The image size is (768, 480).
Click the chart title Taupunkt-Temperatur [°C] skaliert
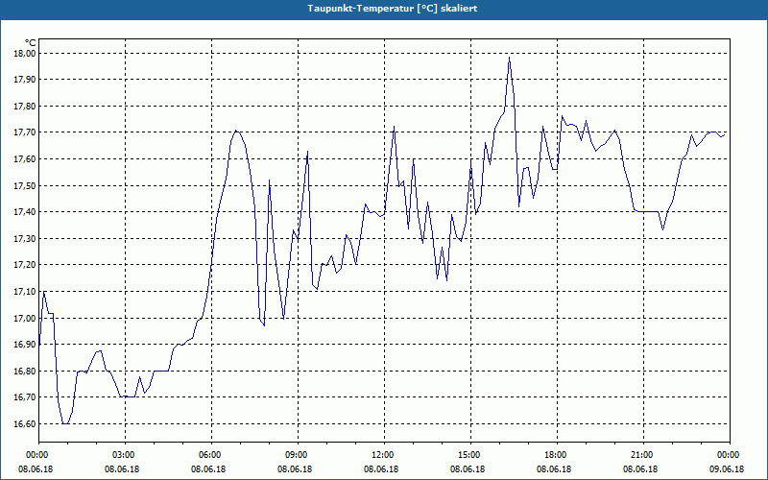coord(393,9)
